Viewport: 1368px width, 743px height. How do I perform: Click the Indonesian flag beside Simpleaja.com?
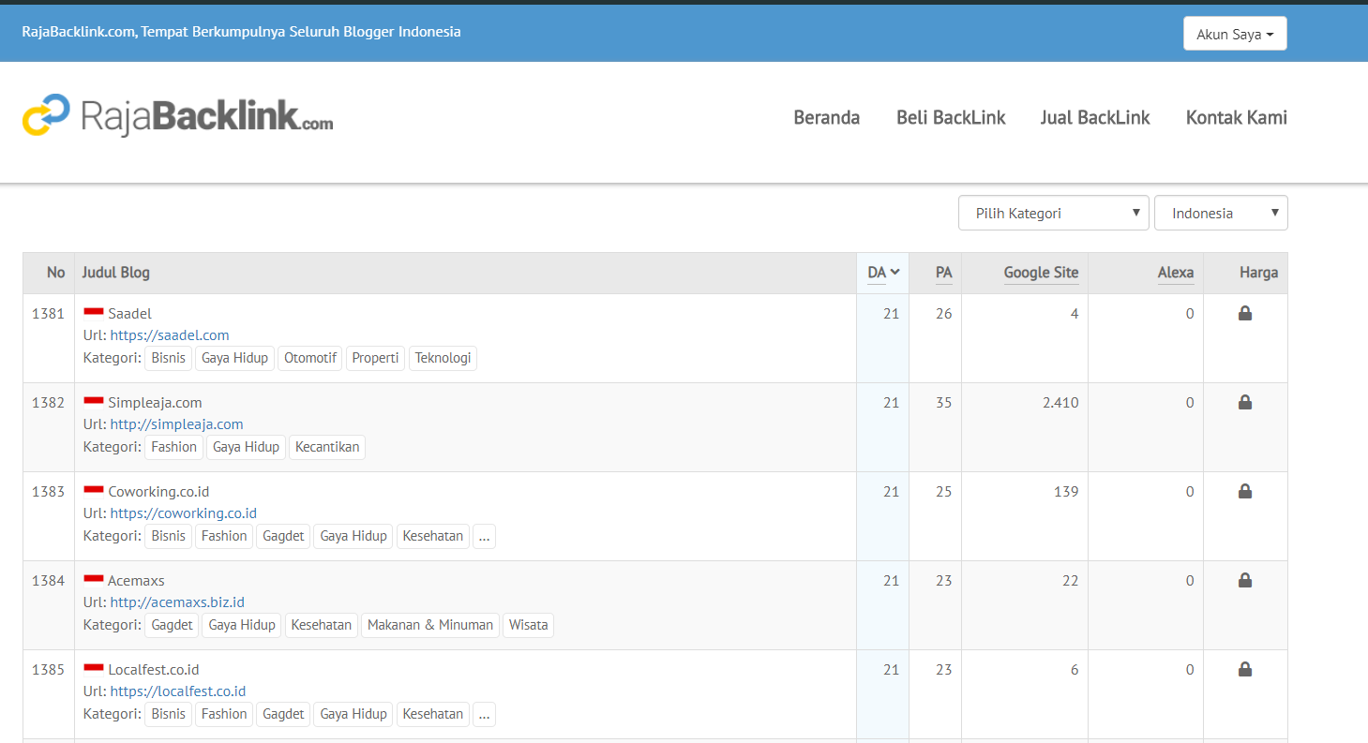click(x=94, y=402)
